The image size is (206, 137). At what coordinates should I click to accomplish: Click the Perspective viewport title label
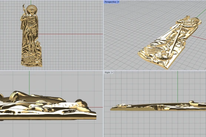110,2
